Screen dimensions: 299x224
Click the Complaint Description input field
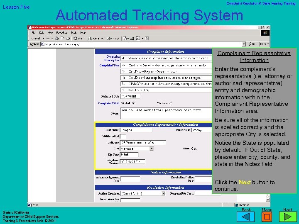pos(166,58)
